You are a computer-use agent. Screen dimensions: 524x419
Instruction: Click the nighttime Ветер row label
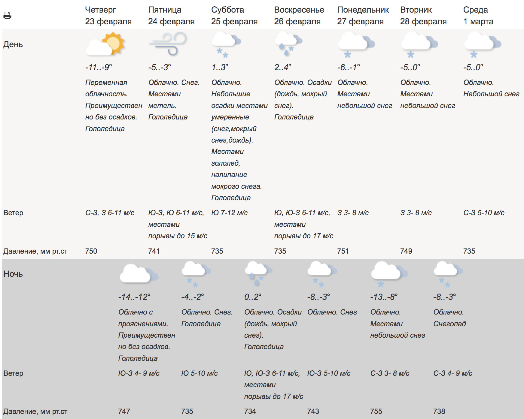tap(13, 373)
